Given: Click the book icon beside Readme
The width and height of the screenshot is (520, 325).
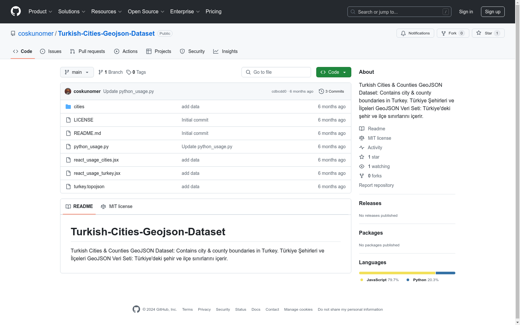Looking at the screenshot, I should (362, 129).
